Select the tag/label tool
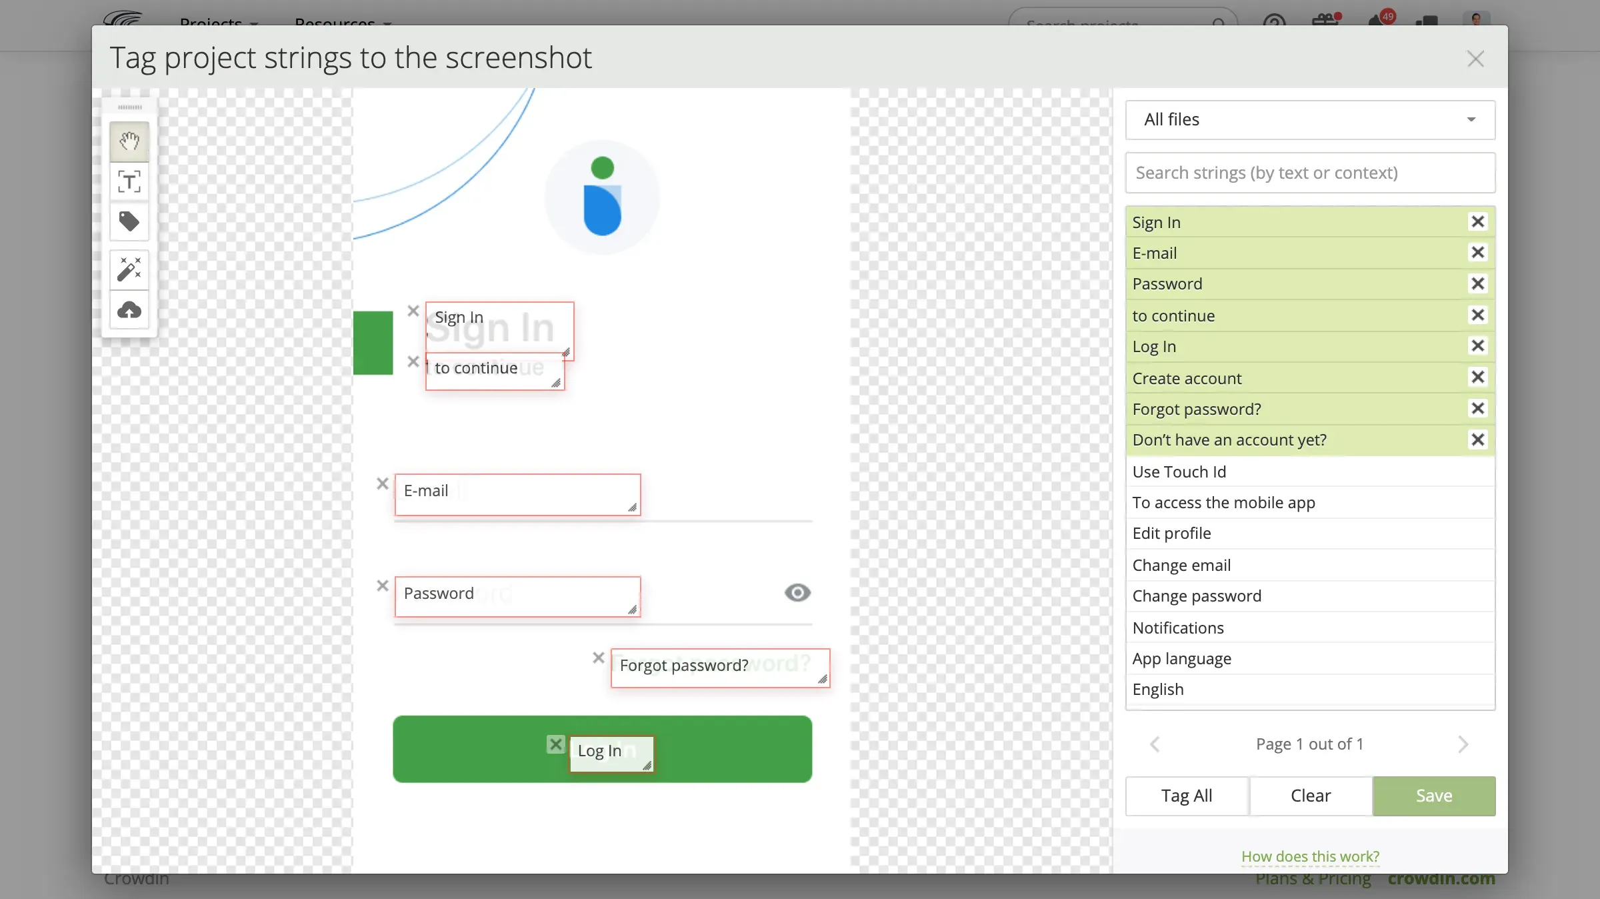This screenshot has height=899, width=1600. click(130, 222)
